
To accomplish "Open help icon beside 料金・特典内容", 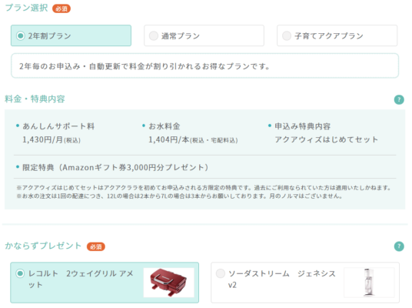I will (399, 99).
